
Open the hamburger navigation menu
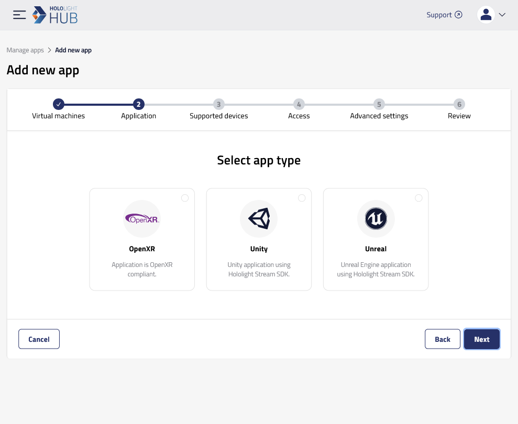[x=19, y=15]
